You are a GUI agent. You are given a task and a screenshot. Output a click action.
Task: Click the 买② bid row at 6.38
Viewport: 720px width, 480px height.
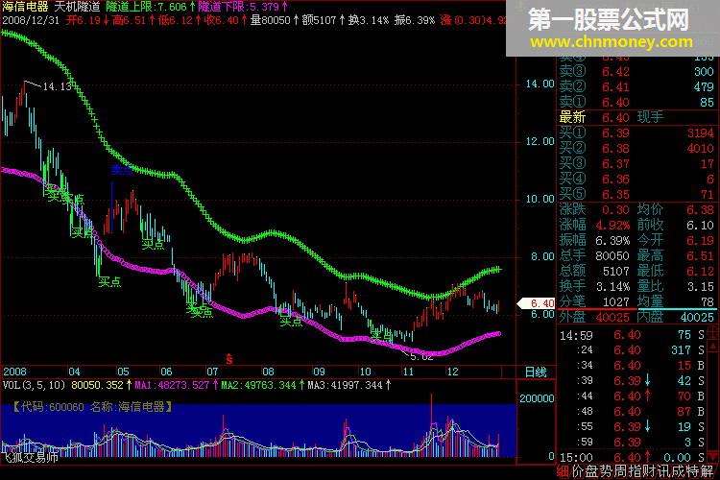[636, 149]
